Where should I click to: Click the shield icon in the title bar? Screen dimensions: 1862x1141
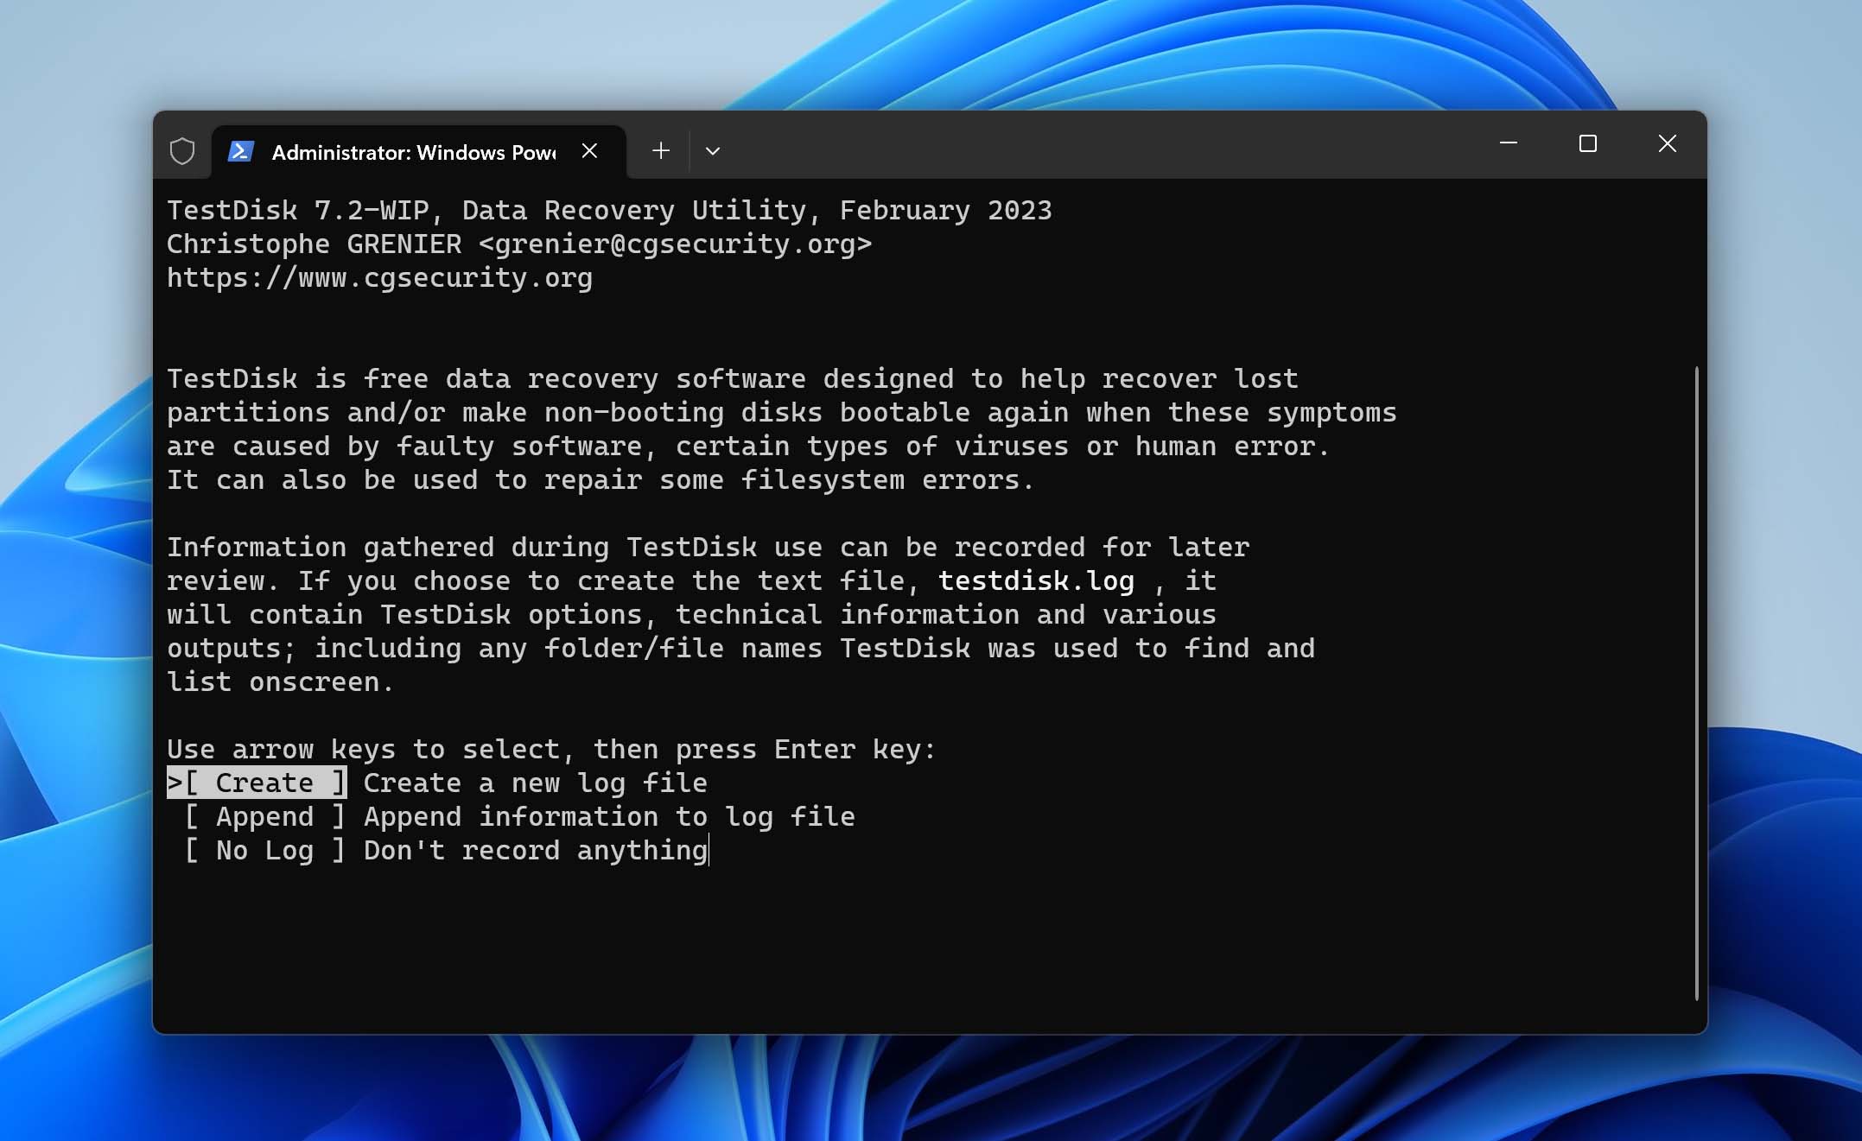coord(182,151)
